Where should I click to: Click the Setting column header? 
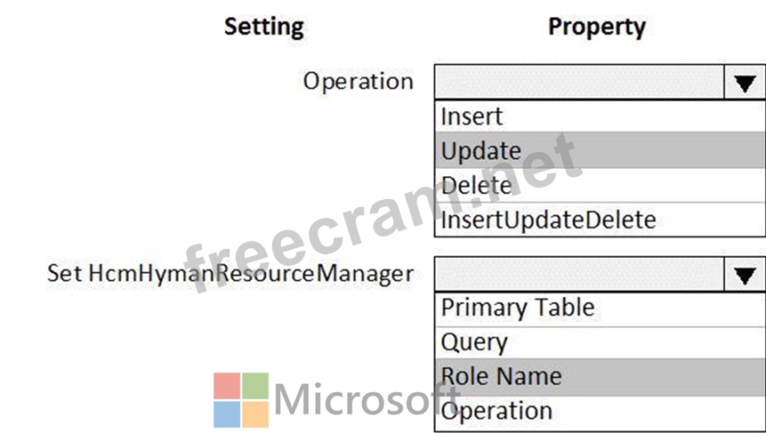(264, 27)
